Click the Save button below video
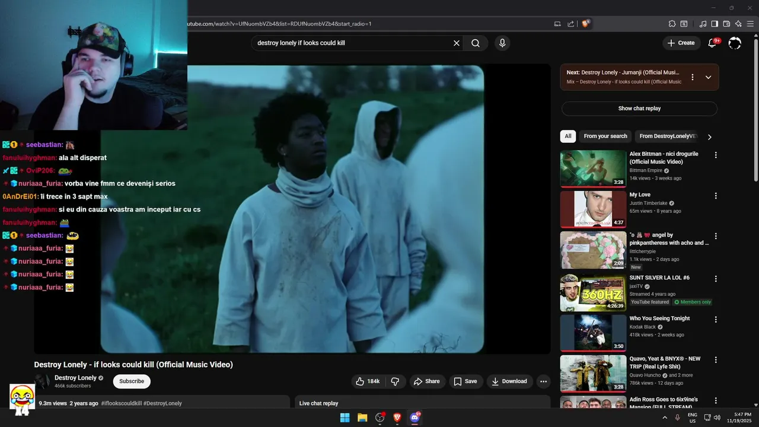 pyautogui.click(x=465, y=381)
